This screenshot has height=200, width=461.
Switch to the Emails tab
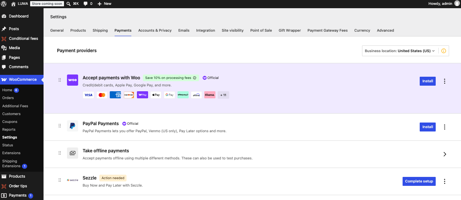(x=184, y=31)
